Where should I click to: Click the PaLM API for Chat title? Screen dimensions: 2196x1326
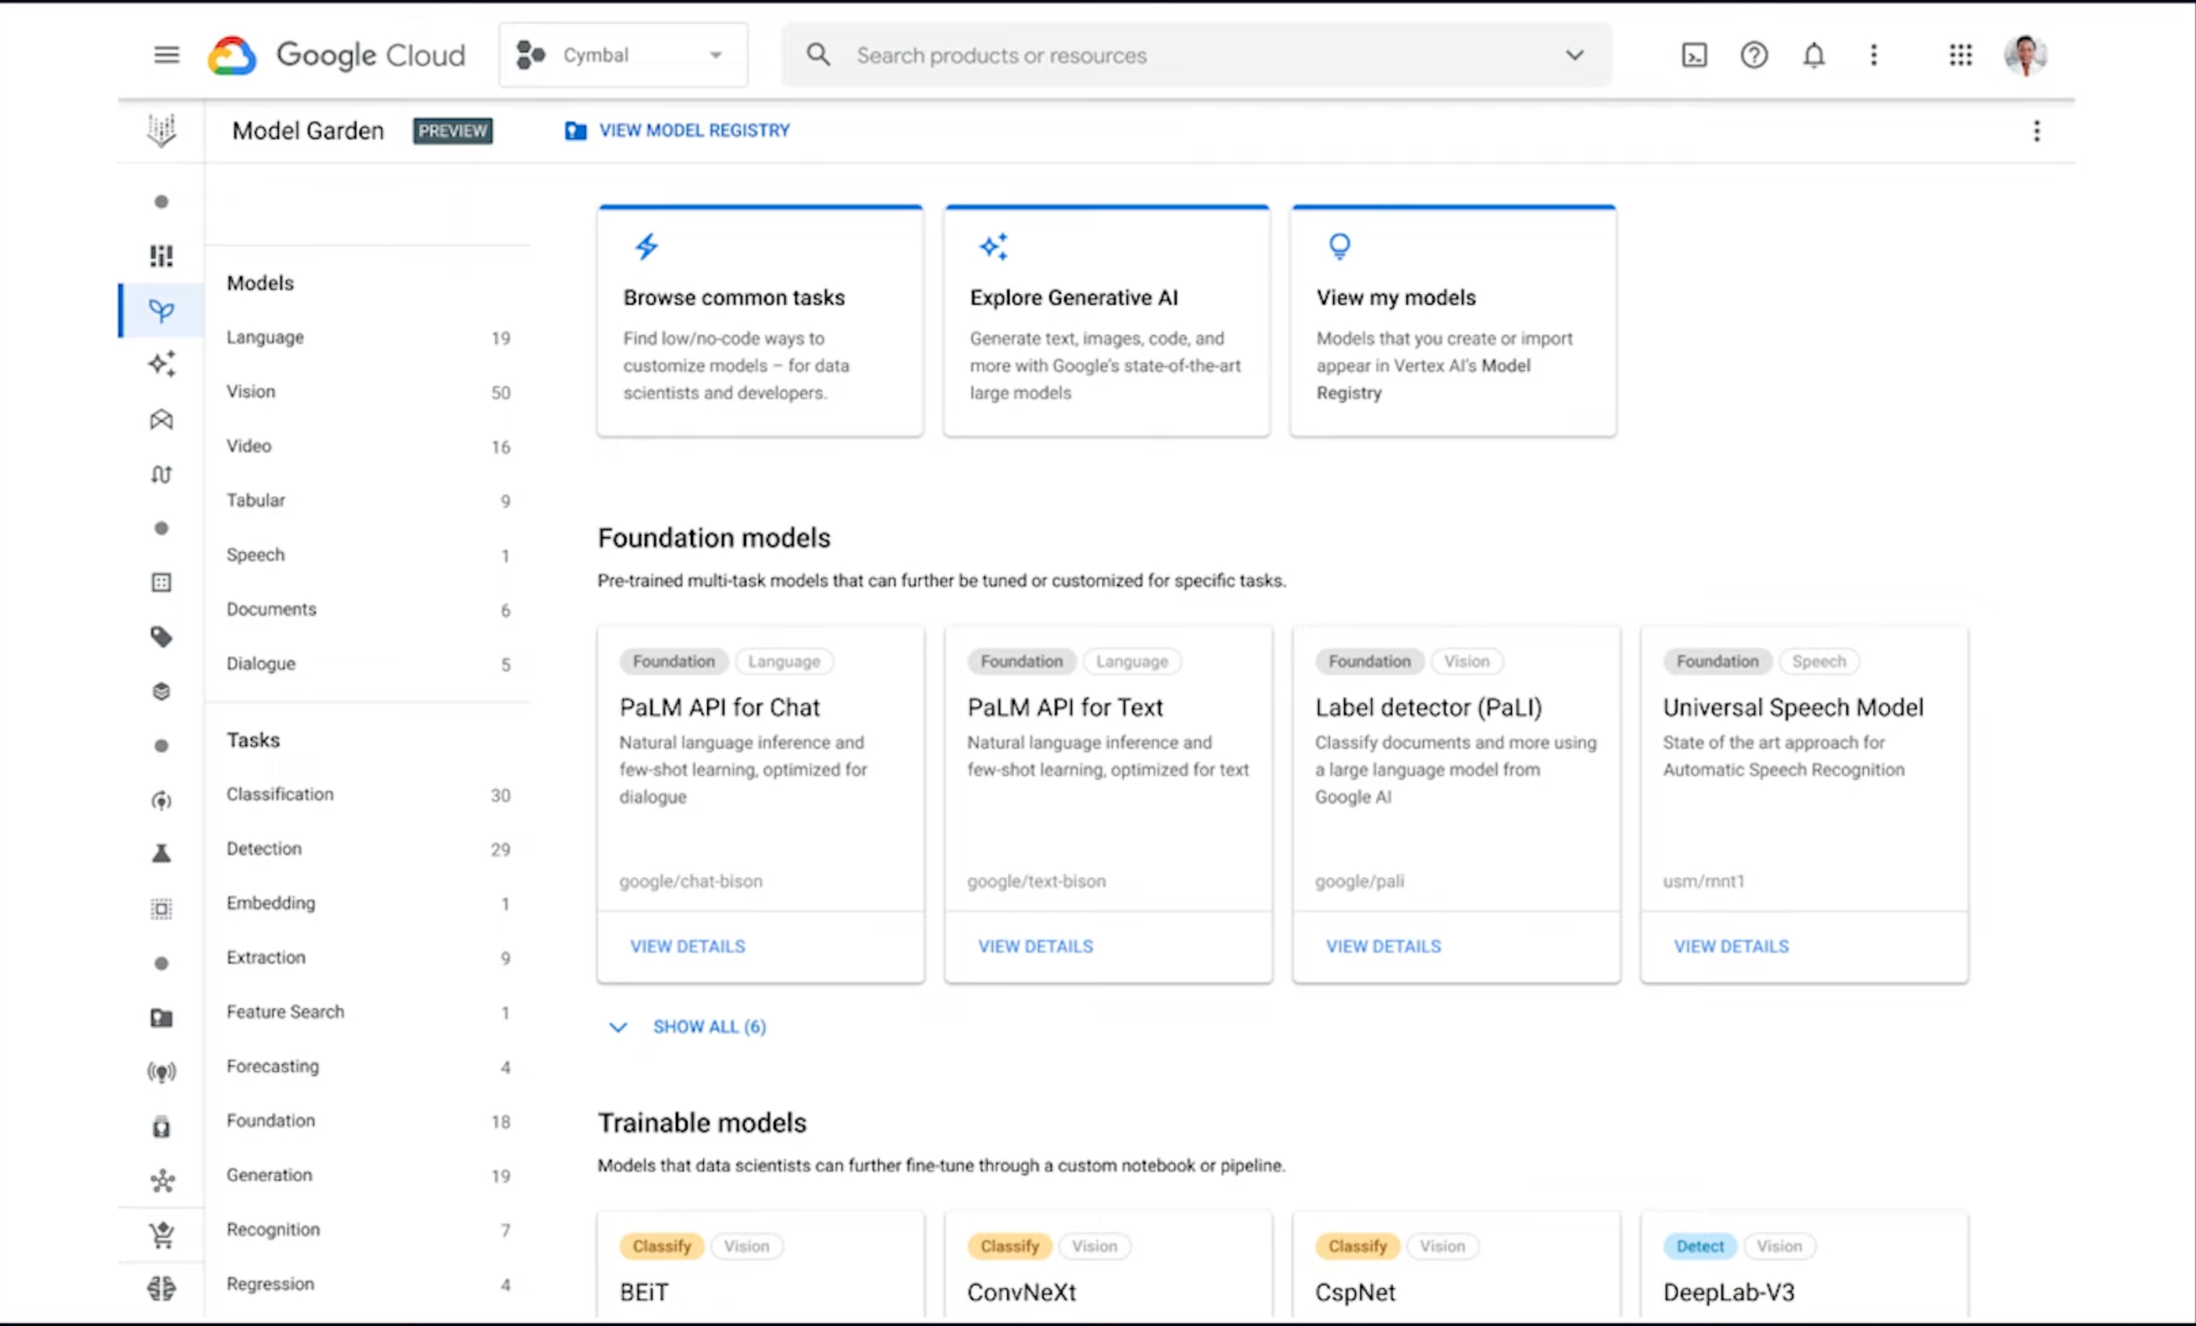click(x=719, y=707)
